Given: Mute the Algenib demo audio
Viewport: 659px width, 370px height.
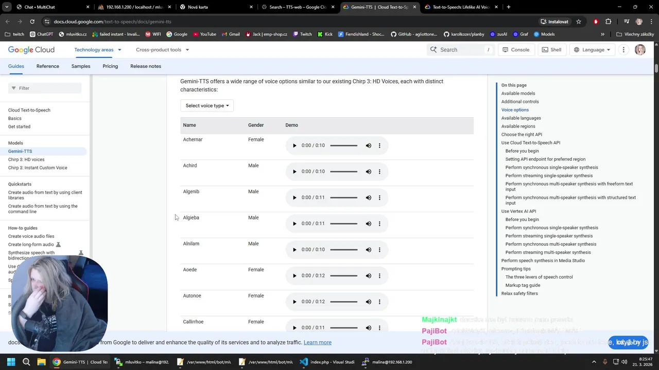Looking at the screenshot, I should (x=369, y=197).
